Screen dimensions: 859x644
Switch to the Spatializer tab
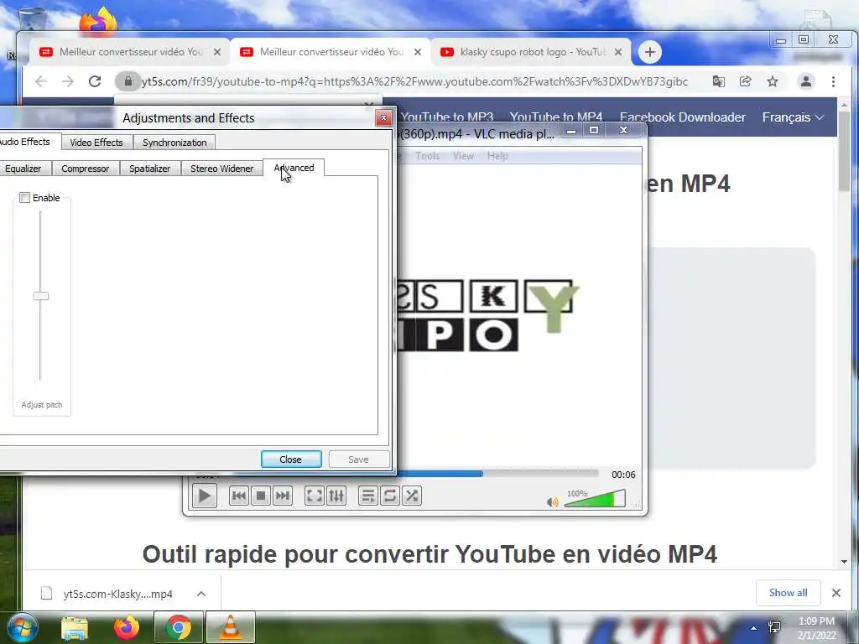[149, 169]
